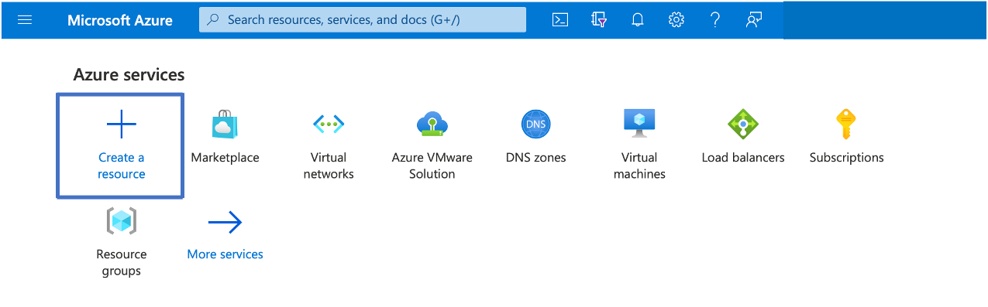Focus the Search resources, services, and docs box
The width and height of the screenshot is (988, 307).
click(x=363, y=20)
